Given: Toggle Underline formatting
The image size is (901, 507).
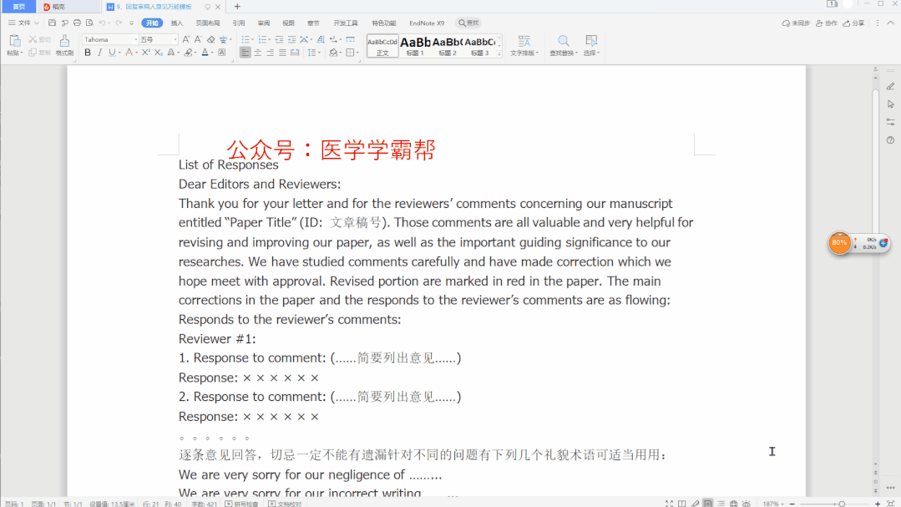Looking at the screenshot, I should click(112, 53).
